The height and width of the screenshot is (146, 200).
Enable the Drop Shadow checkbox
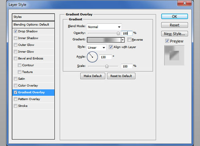coord(16,31)
